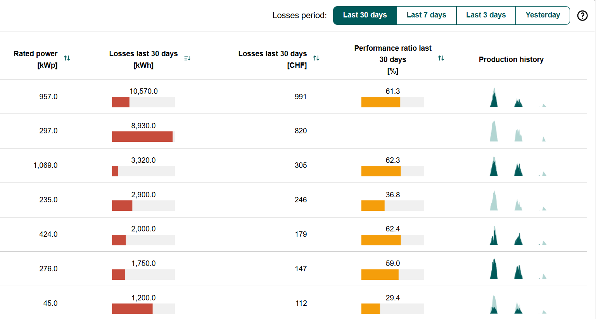Sort by Losses CHF column icon
Image resolution: width=596 pixels, height=319 pixels.
click(x=316, y=58)
